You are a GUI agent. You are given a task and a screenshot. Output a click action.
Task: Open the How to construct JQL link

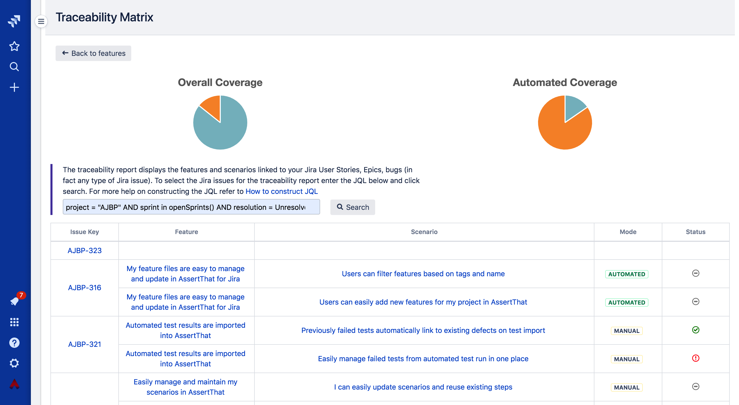(281, 191)
